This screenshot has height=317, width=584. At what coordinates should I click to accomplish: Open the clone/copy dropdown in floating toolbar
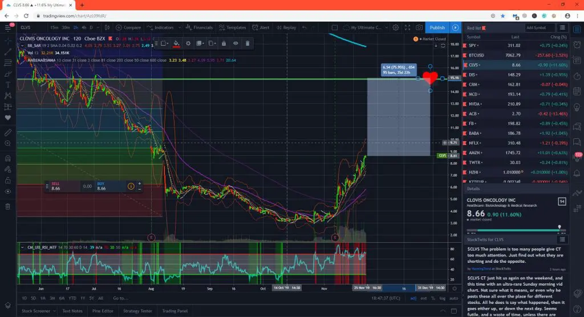click(x=212, y=43)
